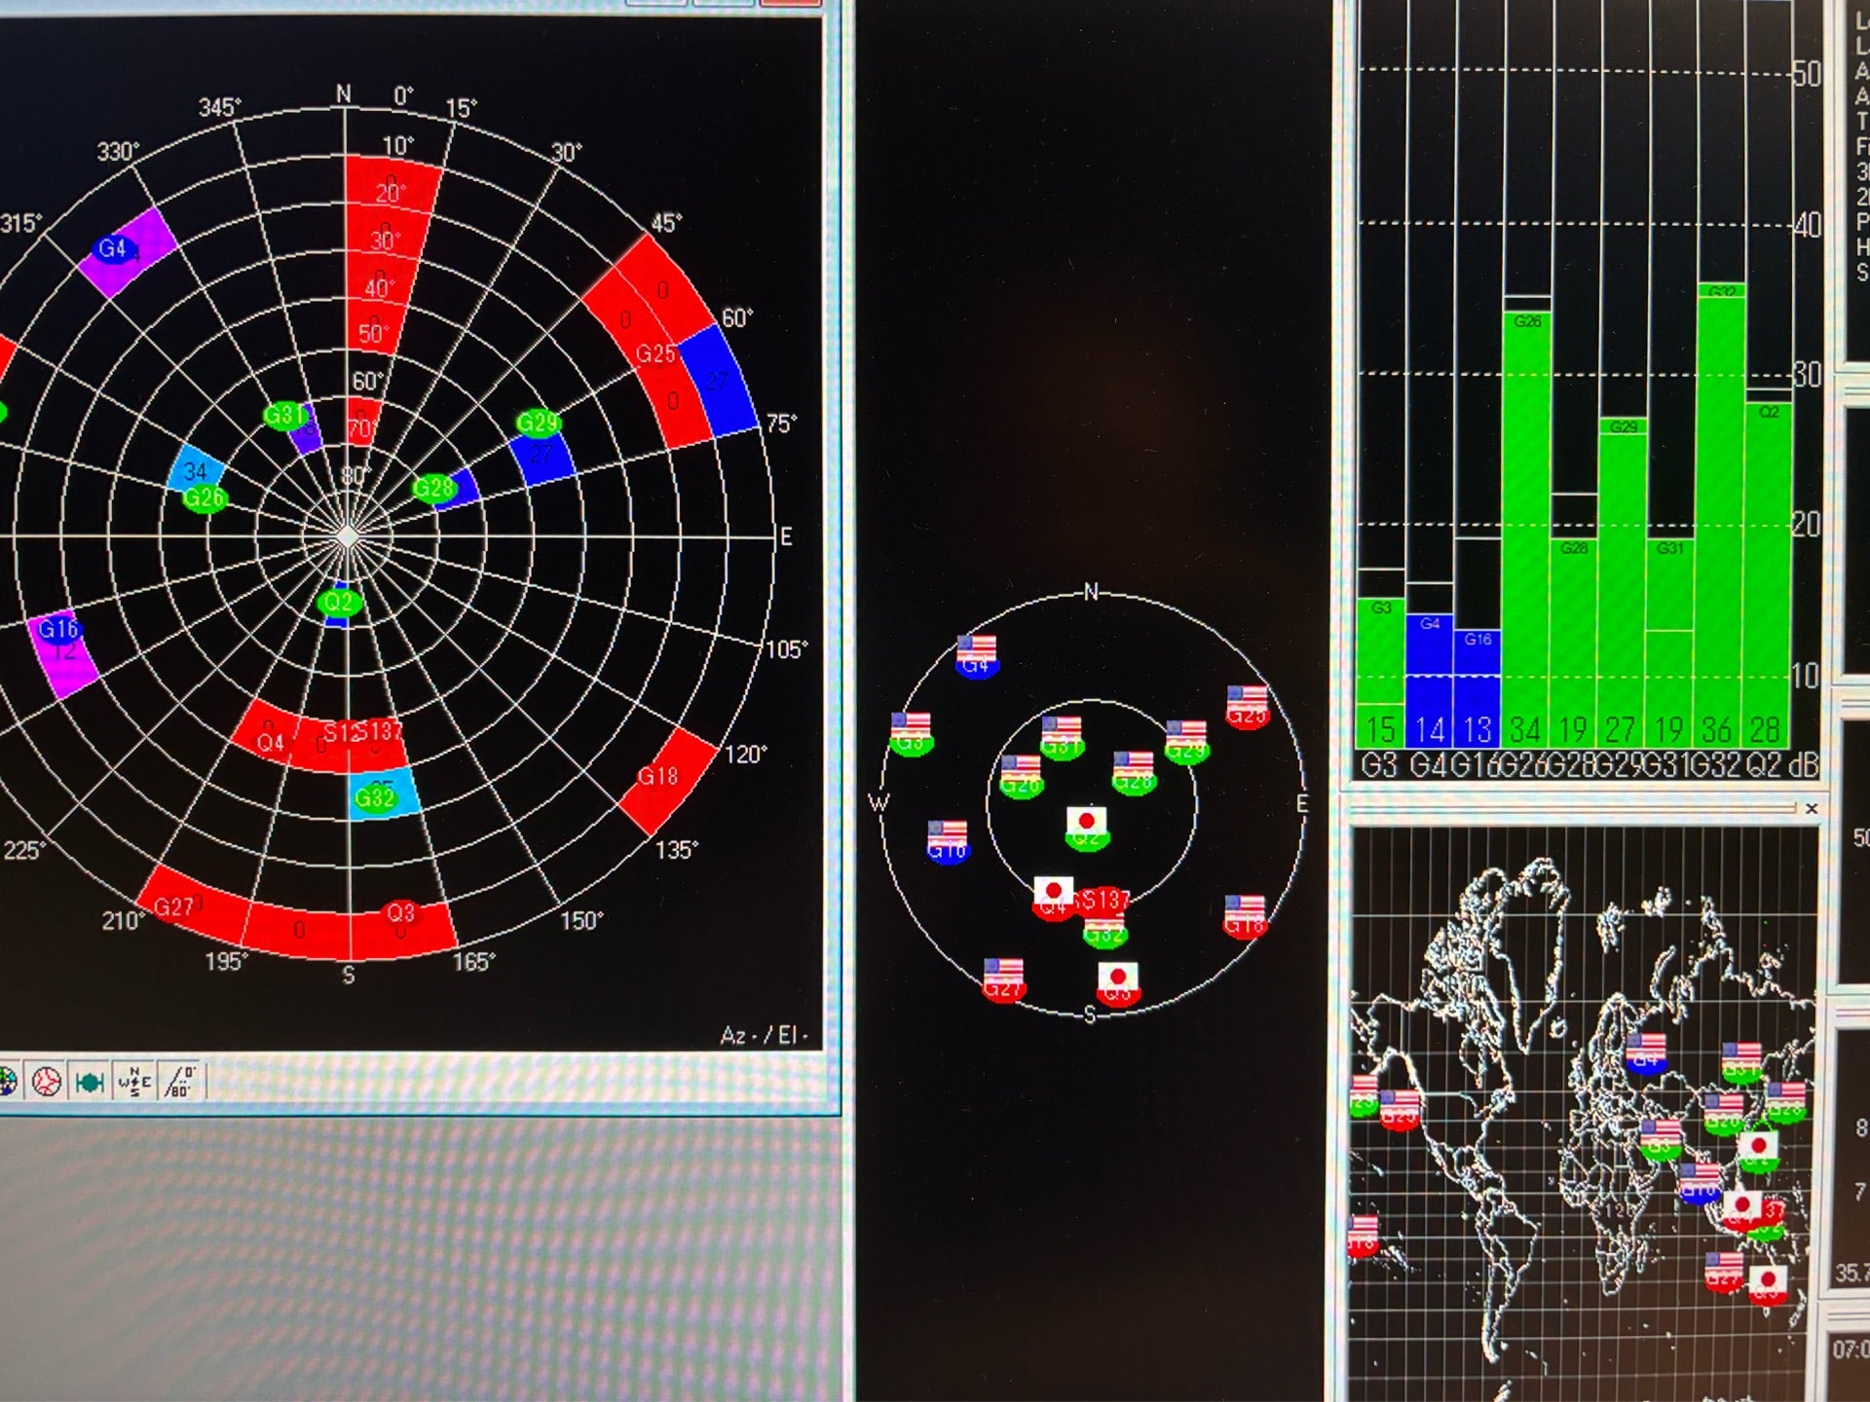Select the G16 marker in the polar plot
1870x1402 pixels.
click(57, 630)
